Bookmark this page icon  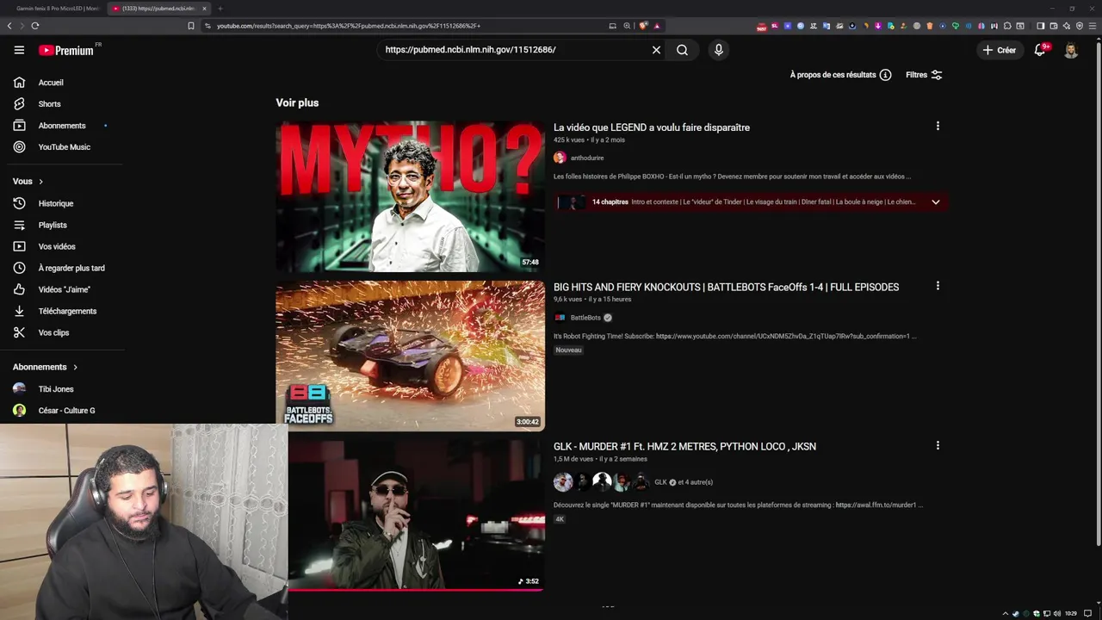click(191, 26)
